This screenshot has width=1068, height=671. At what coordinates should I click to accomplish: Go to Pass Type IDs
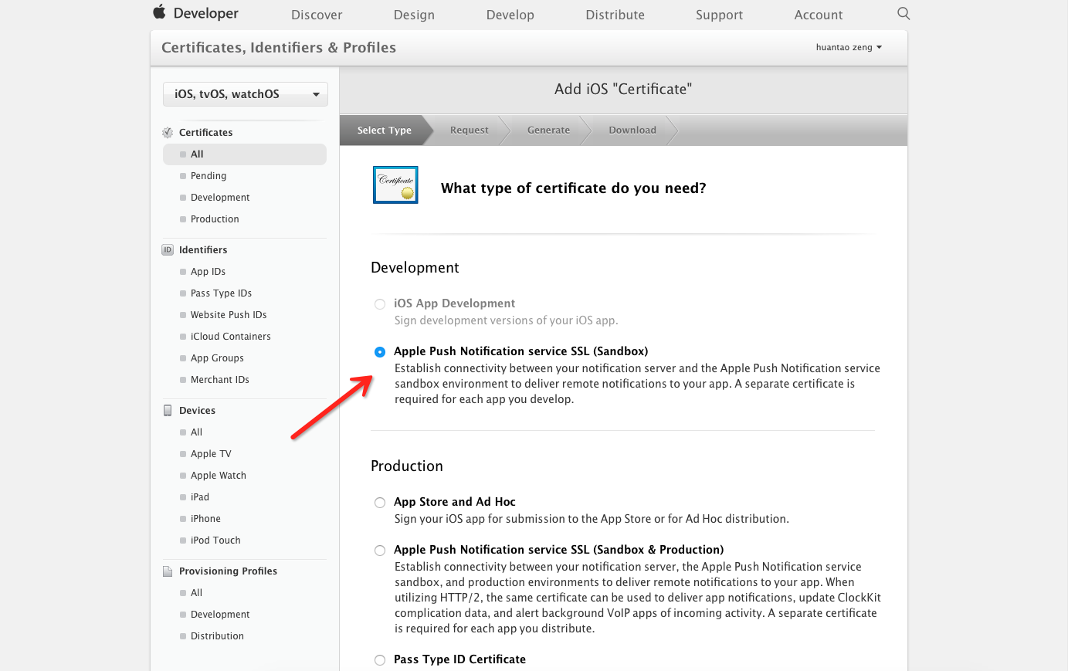coord(221,293)
